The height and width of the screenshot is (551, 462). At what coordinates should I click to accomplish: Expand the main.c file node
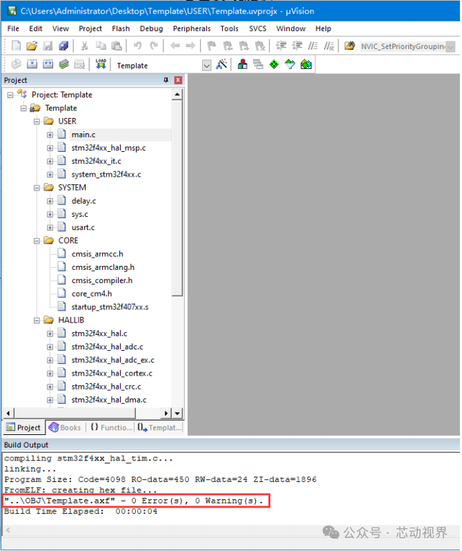[50, 135]
